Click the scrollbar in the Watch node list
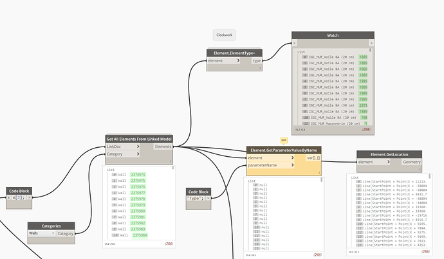The height and width of the screenshot is (259, 444). pyautogui.click(x=371, y=51)
